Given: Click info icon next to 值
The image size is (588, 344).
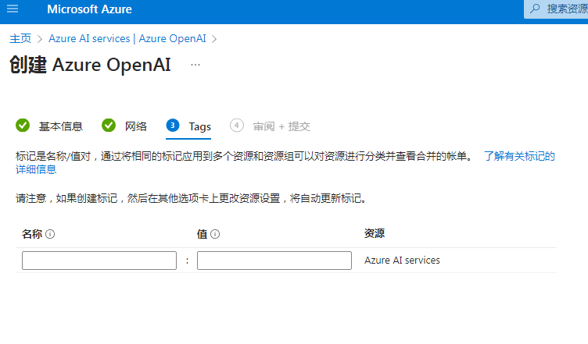Looking at the screenshot, I should click(215, 234).
